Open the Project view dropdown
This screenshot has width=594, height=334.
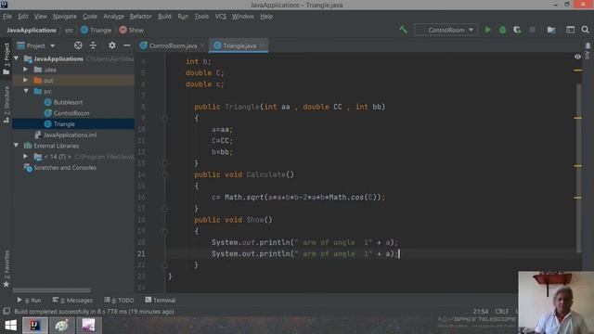pyautogui.click(x=36, y=45)
